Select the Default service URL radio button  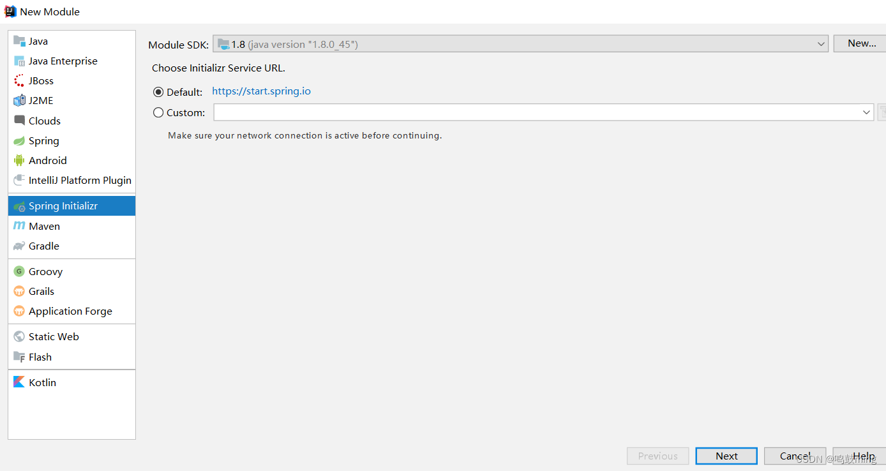[158, 92]
